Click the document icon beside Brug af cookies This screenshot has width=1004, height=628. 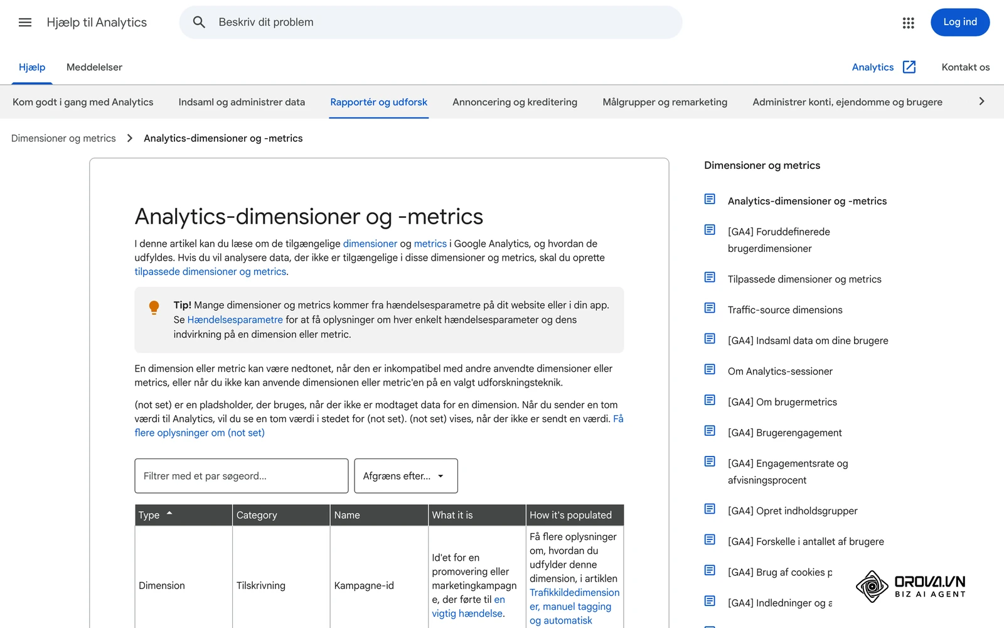[x=710, y=571]
